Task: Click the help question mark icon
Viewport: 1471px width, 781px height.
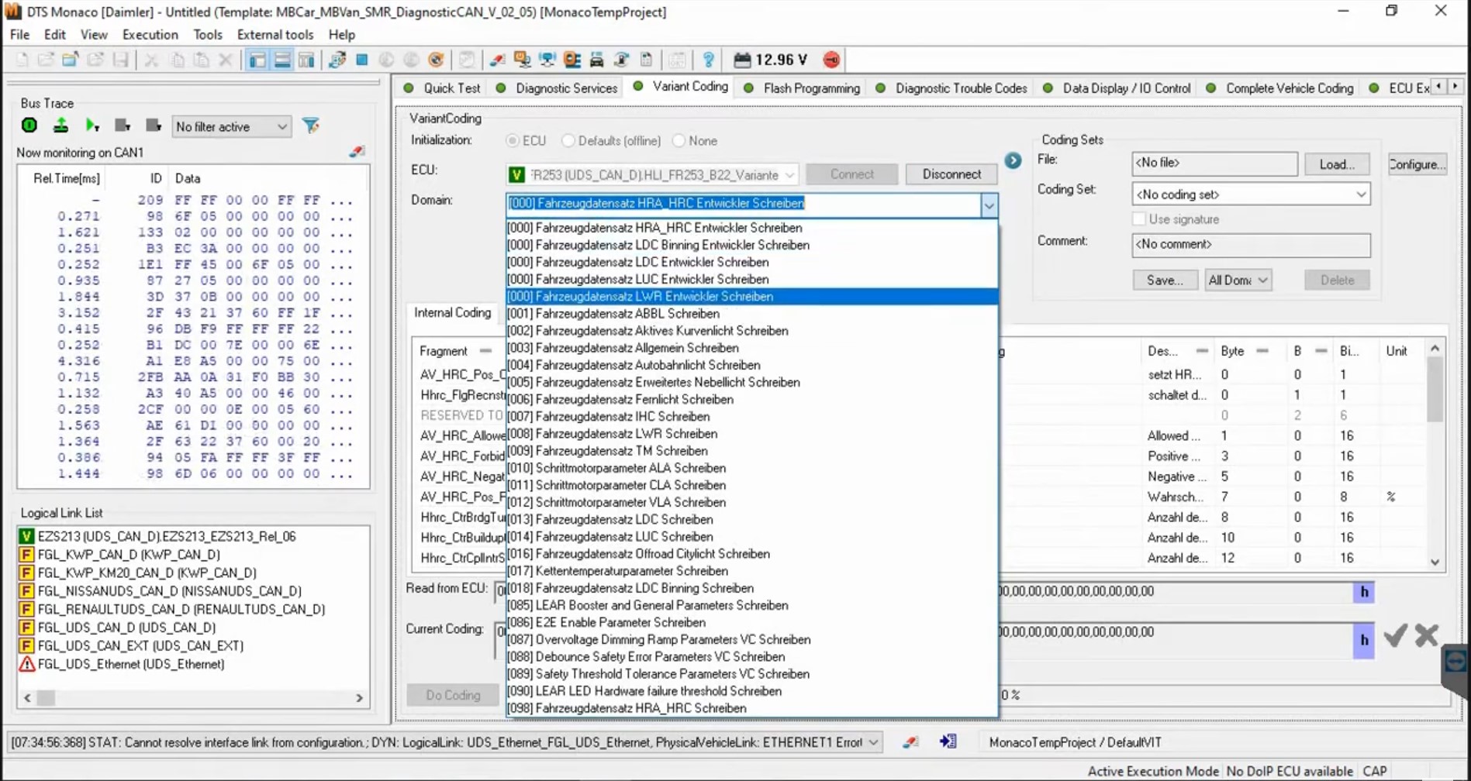Action: [708, 60]
